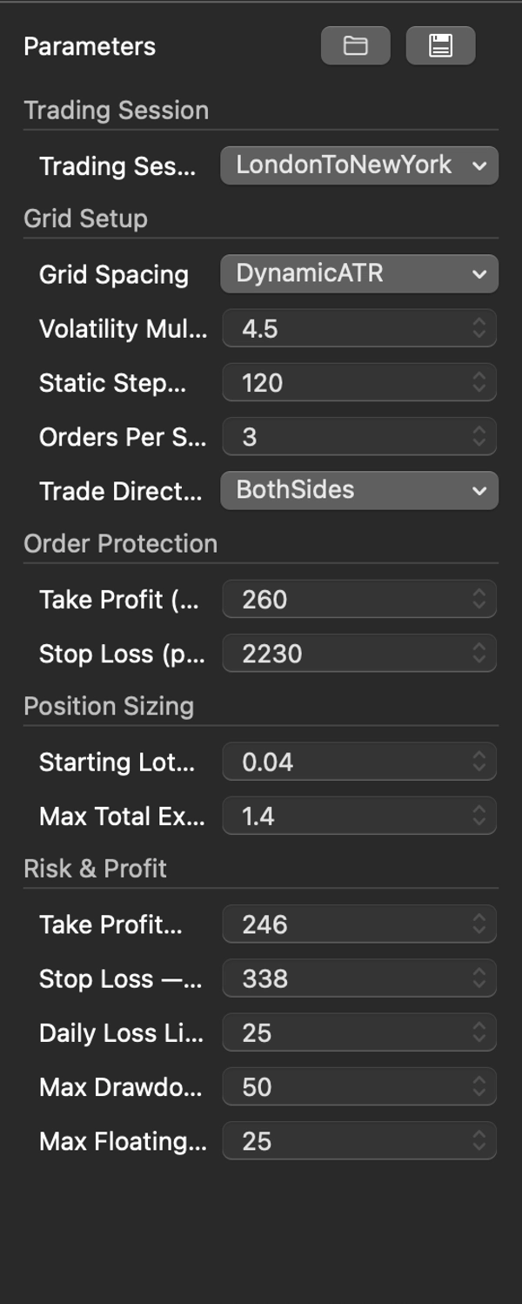Click the Max Floating stepper arrows

[x=479, y=1141]
